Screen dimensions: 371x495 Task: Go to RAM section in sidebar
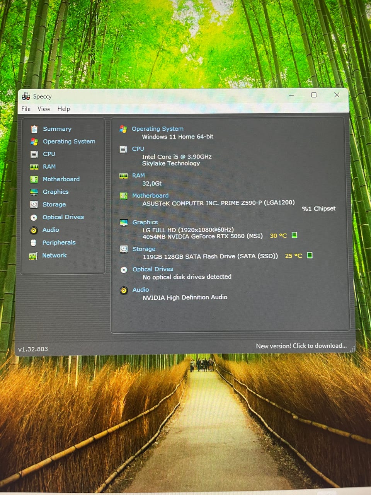[x=49, y=167]
